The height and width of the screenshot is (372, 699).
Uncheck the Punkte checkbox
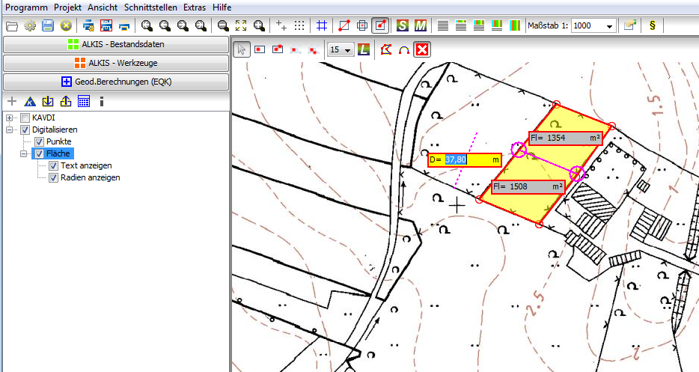tap(39, 142)
